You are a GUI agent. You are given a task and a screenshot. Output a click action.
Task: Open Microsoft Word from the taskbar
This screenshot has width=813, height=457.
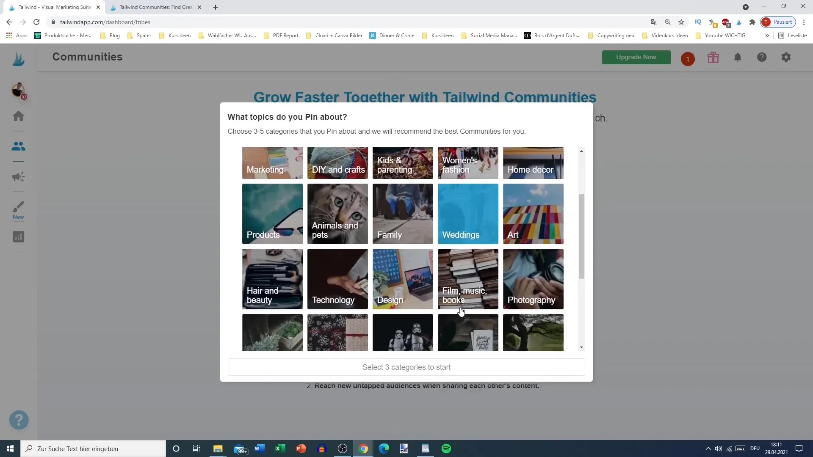(260, 449)
